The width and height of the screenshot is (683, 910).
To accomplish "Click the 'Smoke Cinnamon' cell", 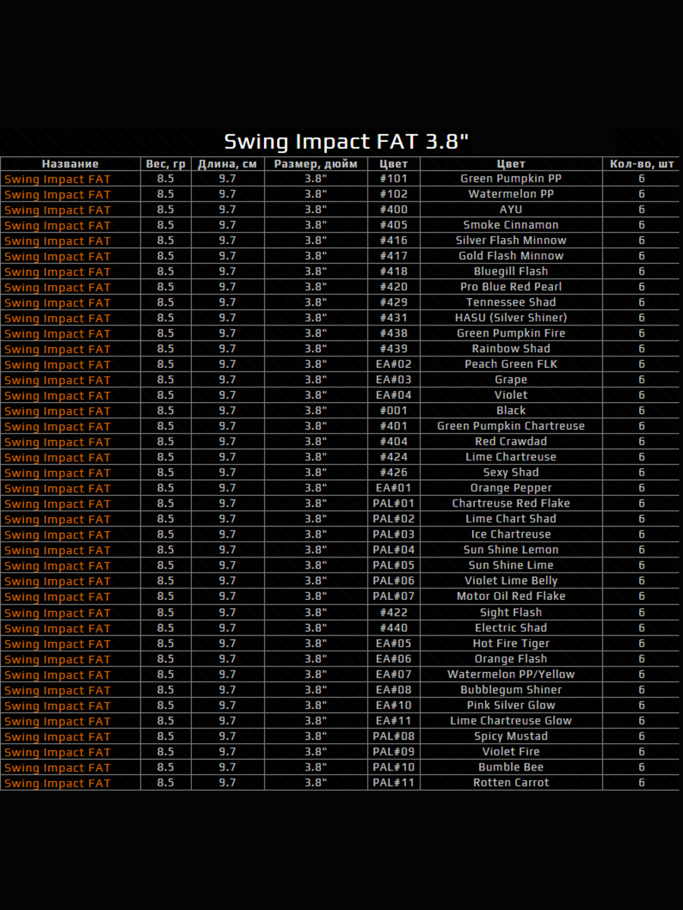I will pyautogui.click(x=511, y=225).
